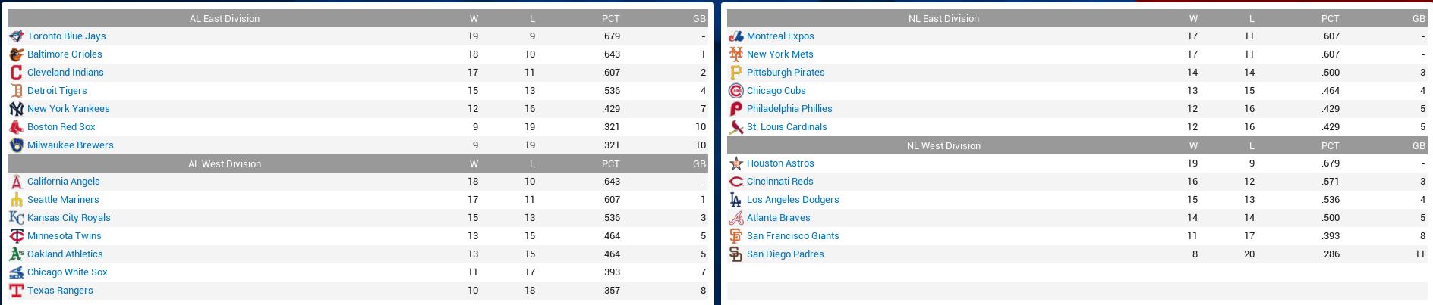Open the St. Louis Cardinals link
Screen dimensions: 1433x305
click(786, 127)
